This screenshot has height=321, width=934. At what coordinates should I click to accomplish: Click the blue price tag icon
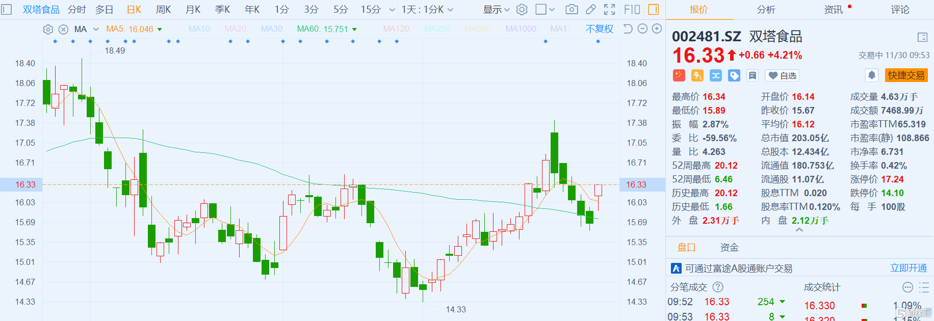(734, 75)
